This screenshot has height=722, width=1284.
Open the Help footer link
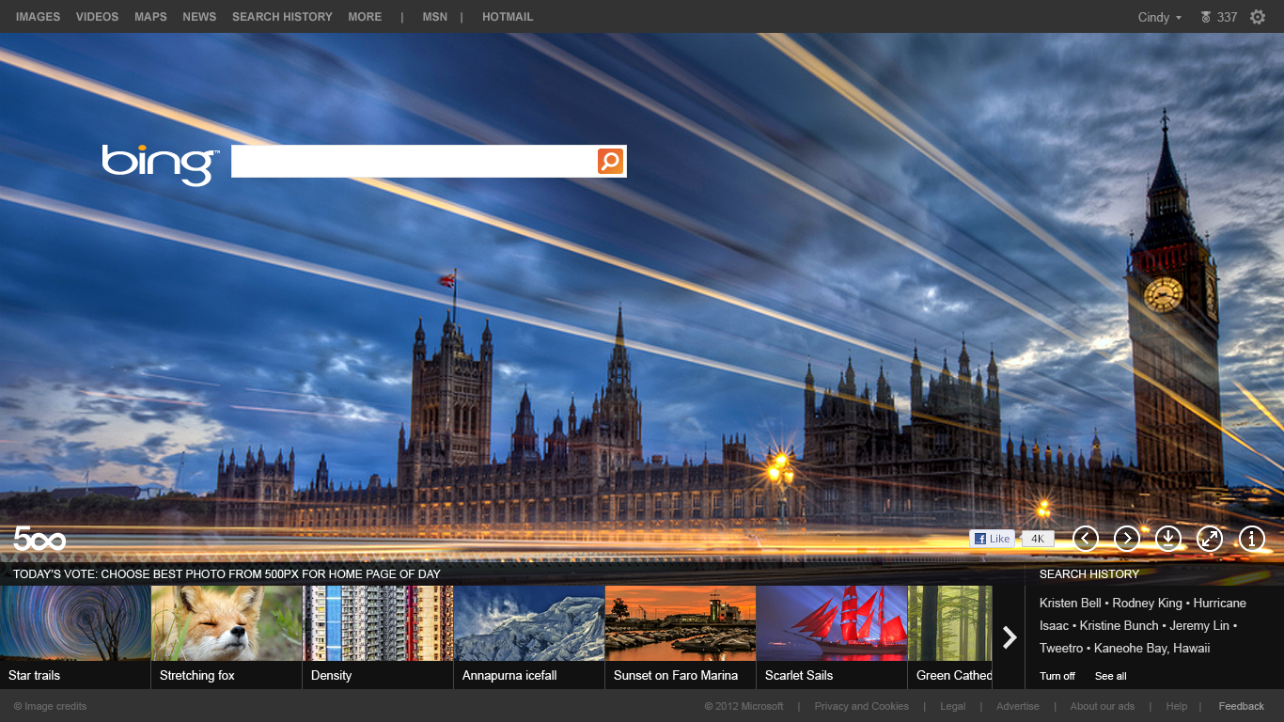click(x=1177, y=706)
